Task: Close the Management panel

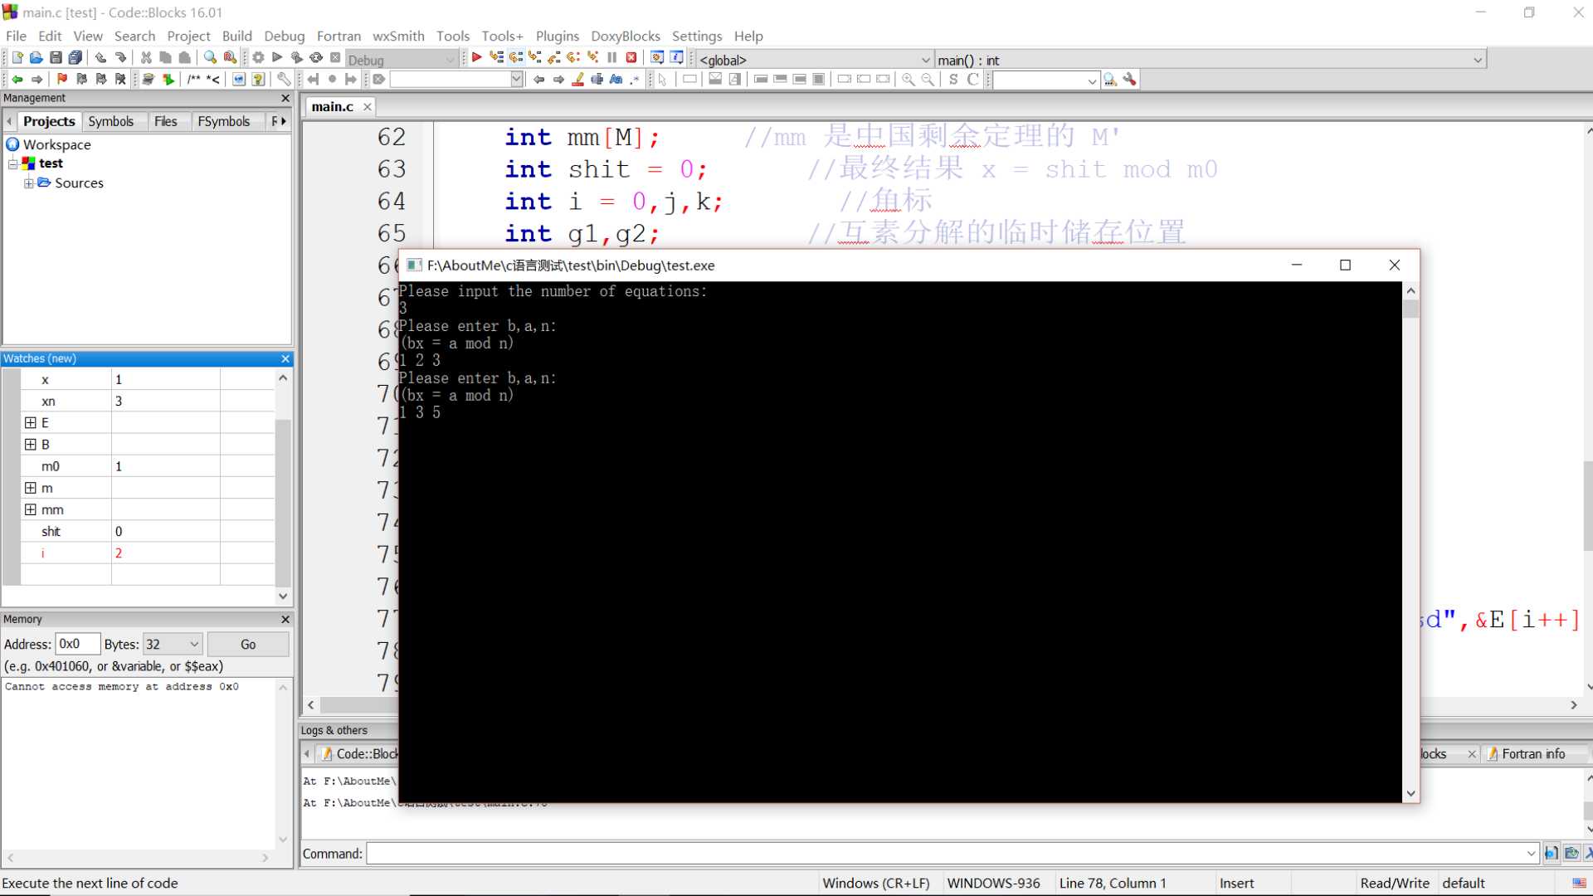Action: [x=285, y=98]
